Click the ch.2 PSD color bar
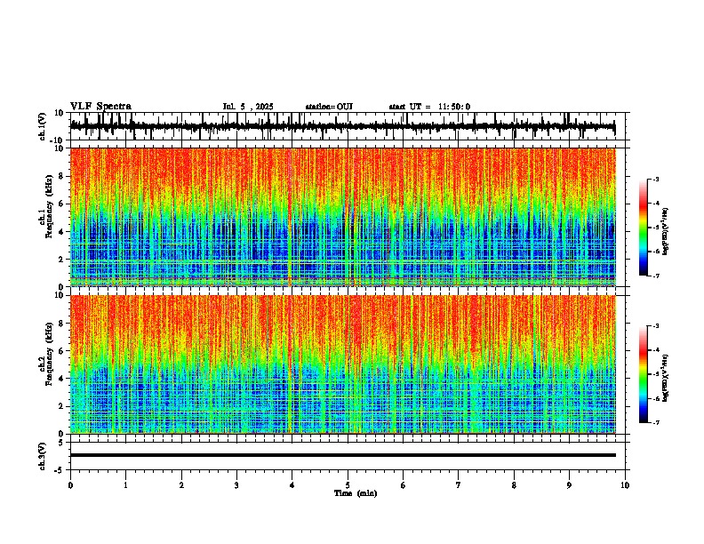 click(644, 374)
